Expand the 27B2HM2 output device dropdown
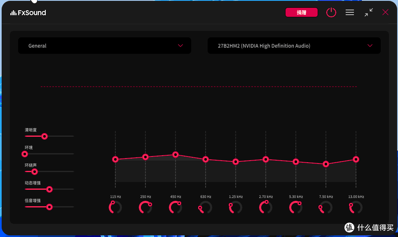This screenshot has height=237, width=398. click(x=294, y=46)
